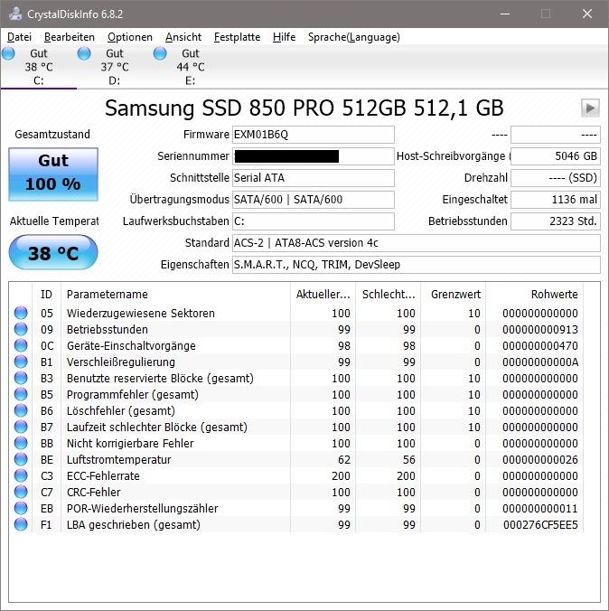The height and width of the screenshot is (611, 609).
Task: Go to next disk with arrow button
Action: click(590, 108)
